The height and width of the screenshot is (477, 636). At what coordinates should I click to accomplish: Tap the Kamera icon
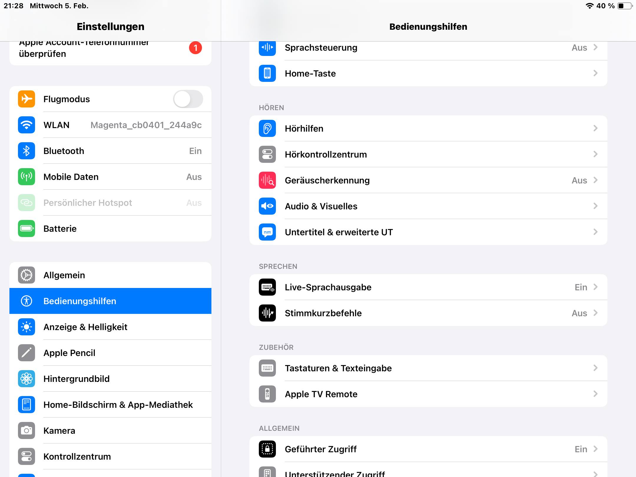coord(26,430)
